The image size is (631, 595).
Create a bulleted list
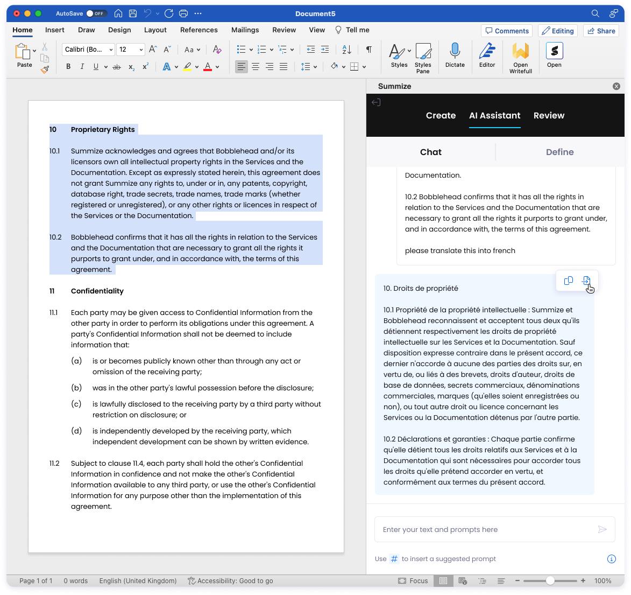click(242, 50)
